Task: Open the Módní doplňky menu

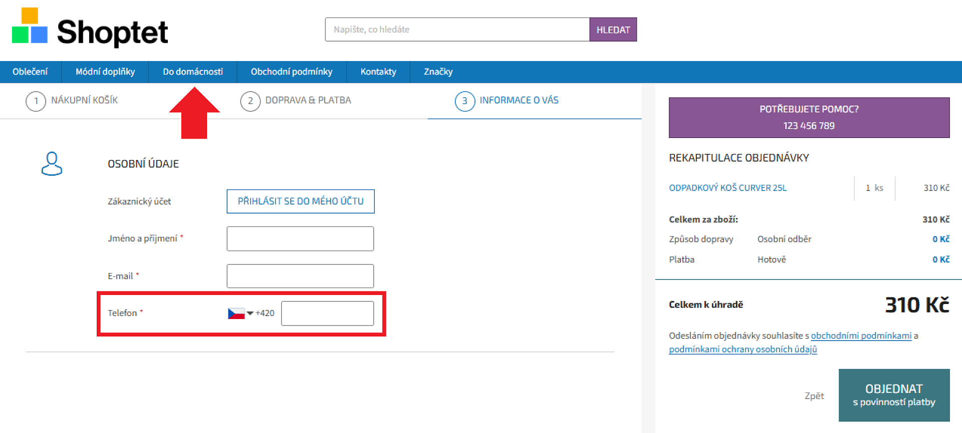Action: click(x=105, y=72)
